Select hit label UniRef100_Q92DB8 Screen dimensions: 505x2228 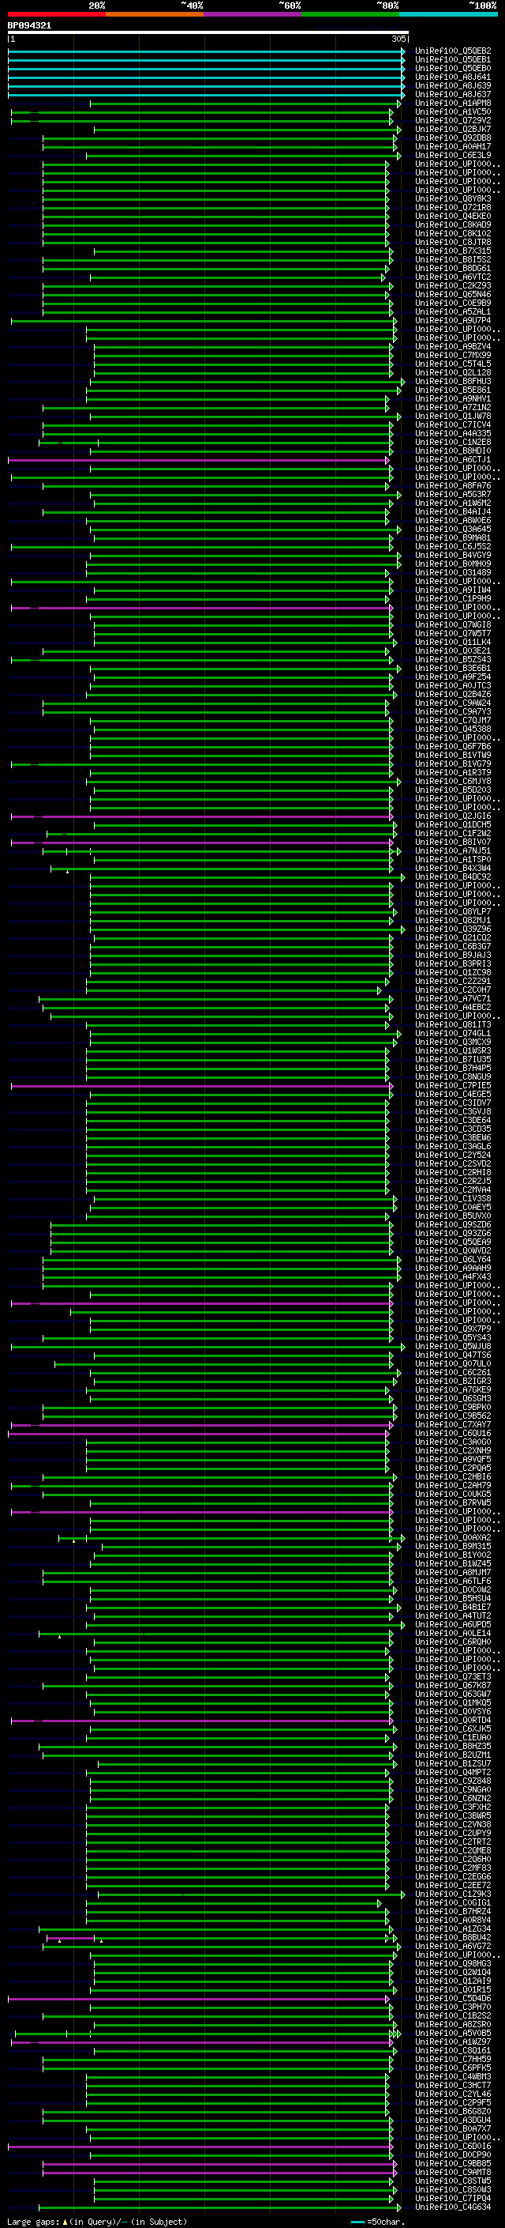point(453,138)
